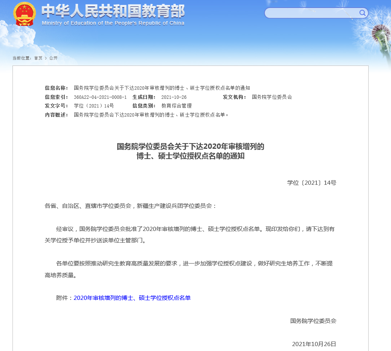Click the closing date 2021年10月26日
Screen dimensions: 391x351
pyautogui.click(x=314, y=344)
